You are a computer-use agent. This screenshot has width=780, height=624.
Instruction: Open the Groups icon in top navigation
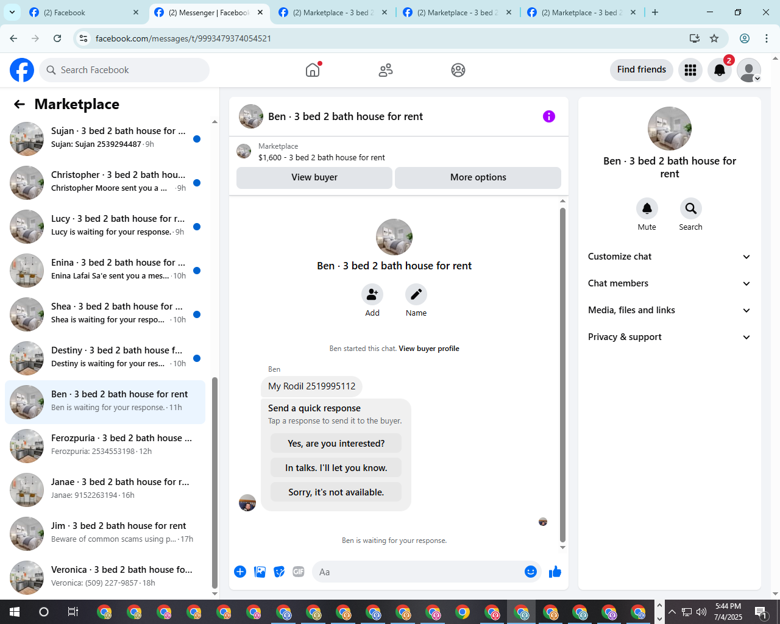[x=458, y=70]
